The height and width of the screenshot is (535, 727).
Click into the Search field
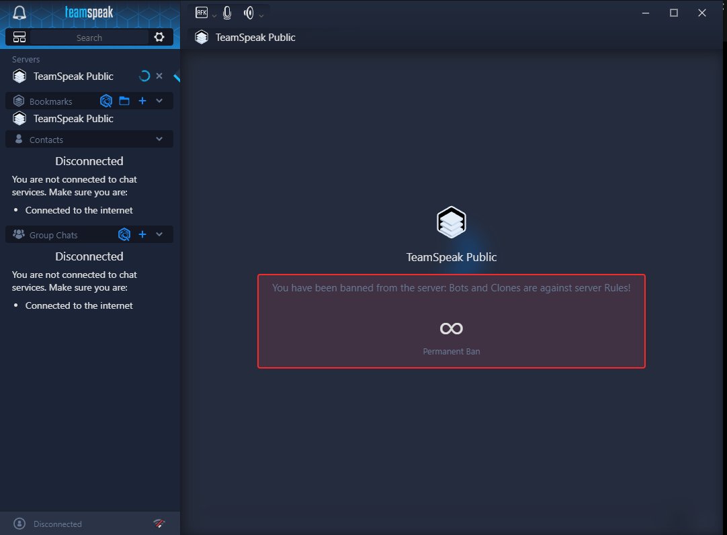pyautogui.click(x=89, y=38)
